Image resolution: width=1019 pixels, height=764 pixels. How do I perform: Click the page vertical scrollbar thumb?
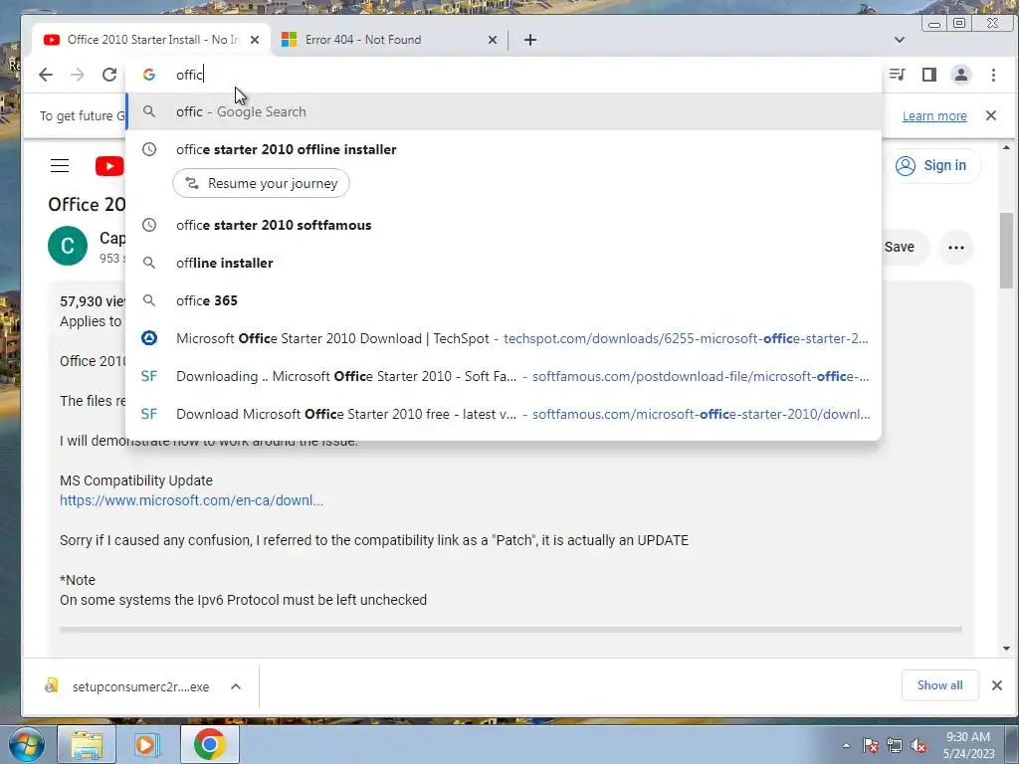coord(1006,250)
